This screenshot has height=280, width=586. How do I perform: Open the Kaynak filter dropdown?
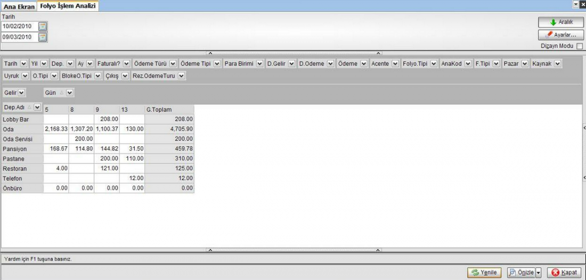click(x=558, y=64)
